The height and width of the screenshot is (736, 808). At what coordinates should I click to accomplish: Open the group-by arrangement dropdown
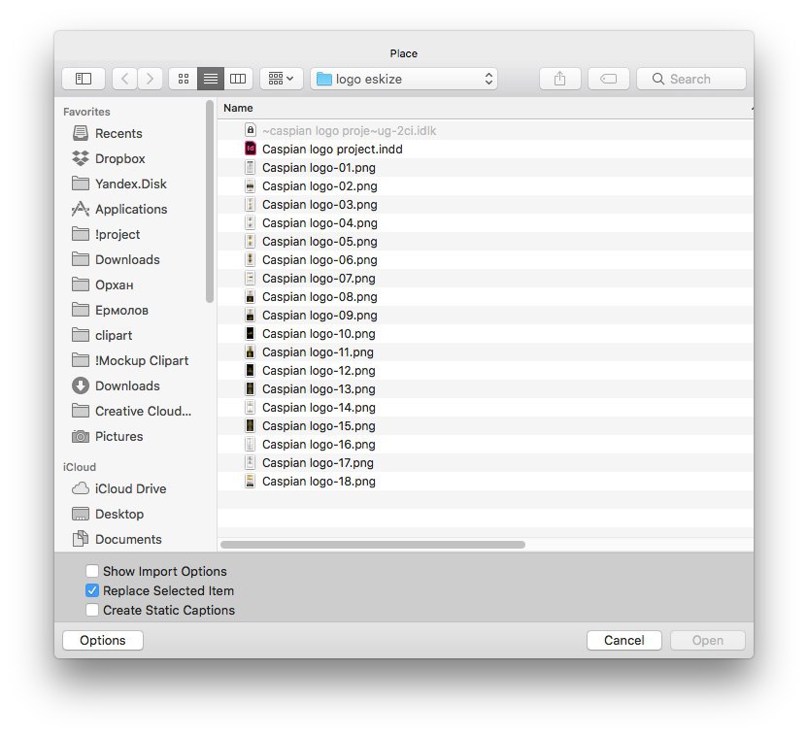[282, 79]
